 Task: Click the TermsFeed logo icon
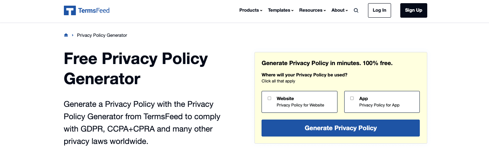[70, 11]
